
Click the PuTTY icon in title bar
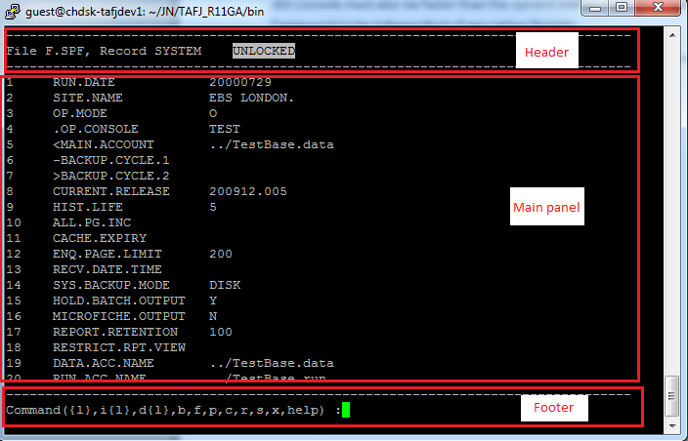[14, 12]
